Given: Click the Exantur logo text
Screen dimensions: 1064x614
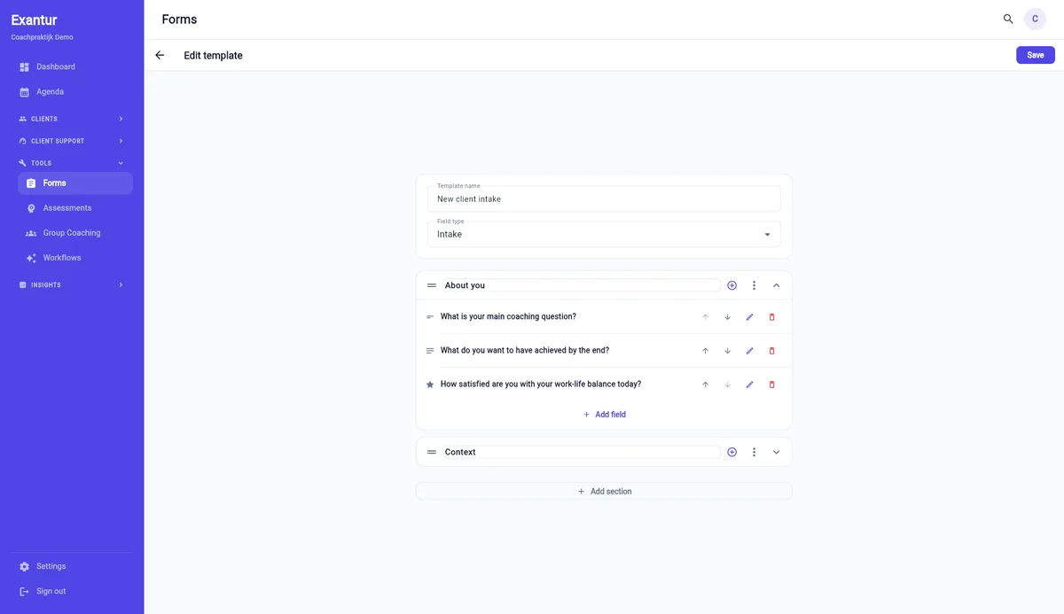Looking at the screenshot, I should click(34, 20).
